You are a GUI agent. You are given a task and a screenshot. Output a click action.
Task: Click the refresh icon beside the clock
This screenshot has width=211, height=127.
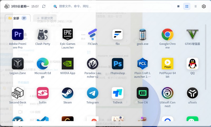tap(44, 6)
